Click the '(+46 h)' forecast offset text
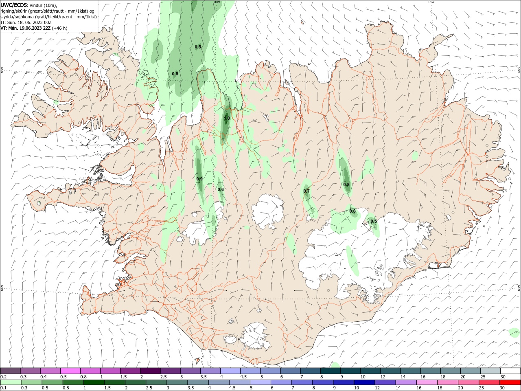Image resolution: width=521 pixels, height=391 pixels. click(x=59, y=28)
